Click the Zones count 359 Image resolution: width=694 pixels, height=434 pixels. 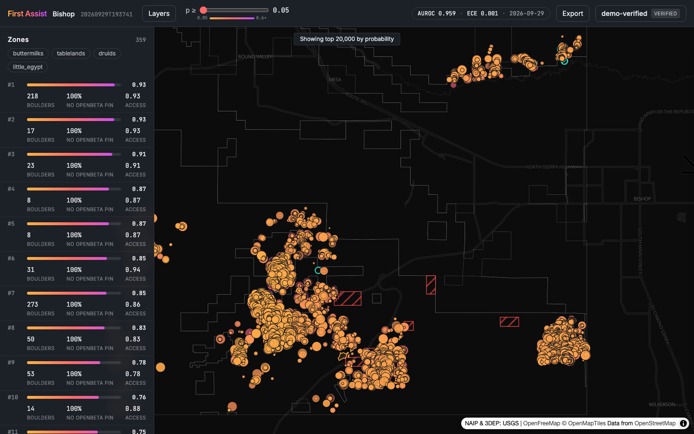[x=141, y=40]
